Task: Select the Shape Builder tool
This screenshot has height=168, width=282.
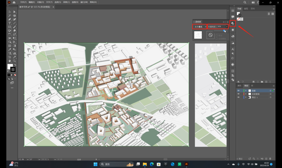Action: 10,42
